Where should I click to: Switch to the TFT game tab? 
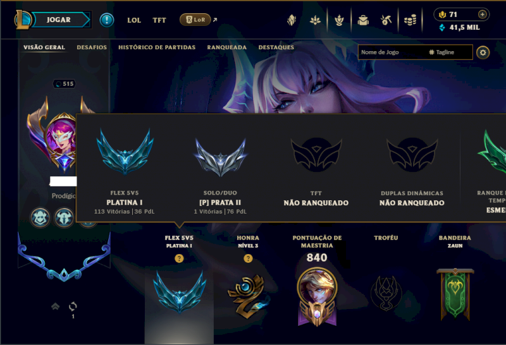pos(159,20)
